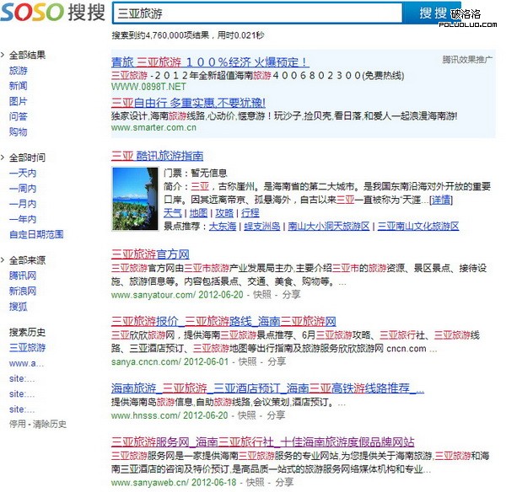Screen dimensions: 506x492
Task: Open the 南山大小洞天旅游区 attraction link
Action: point(329,226)
